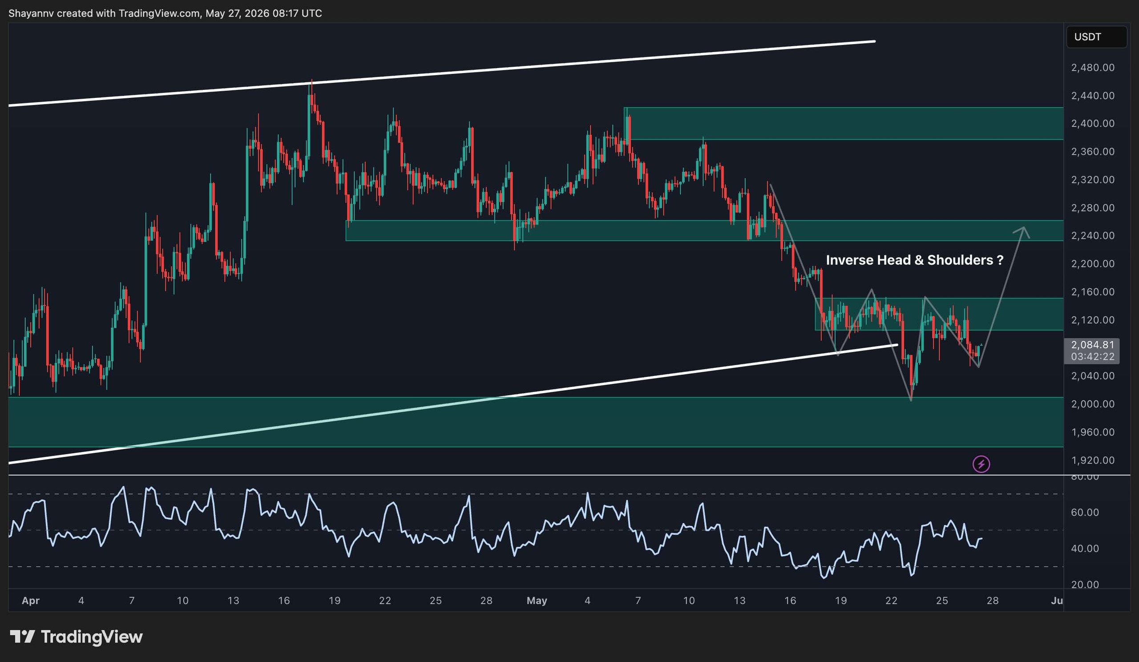Click the 1,960.00 price axis label
The height and width of the screenshot is (662, 1139).
1093,432
